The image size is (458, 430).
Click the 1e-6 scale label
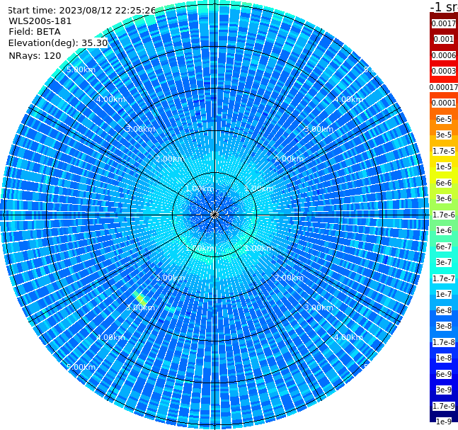[444, 230]
